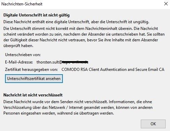Image resolution: width=170 pixels, height=131 pixels.
Task: Click line starting Personen eingesehen werden
Action: click(58, 113)
